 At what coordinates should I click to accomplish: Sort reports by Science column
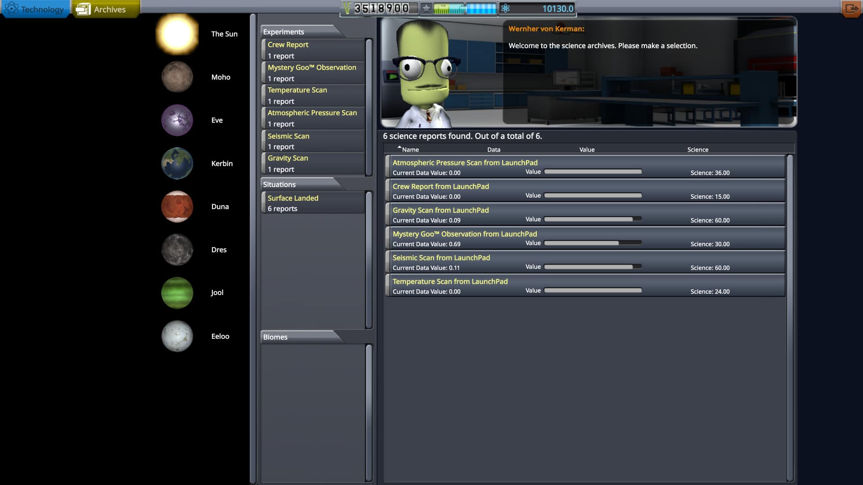point(697,149)
